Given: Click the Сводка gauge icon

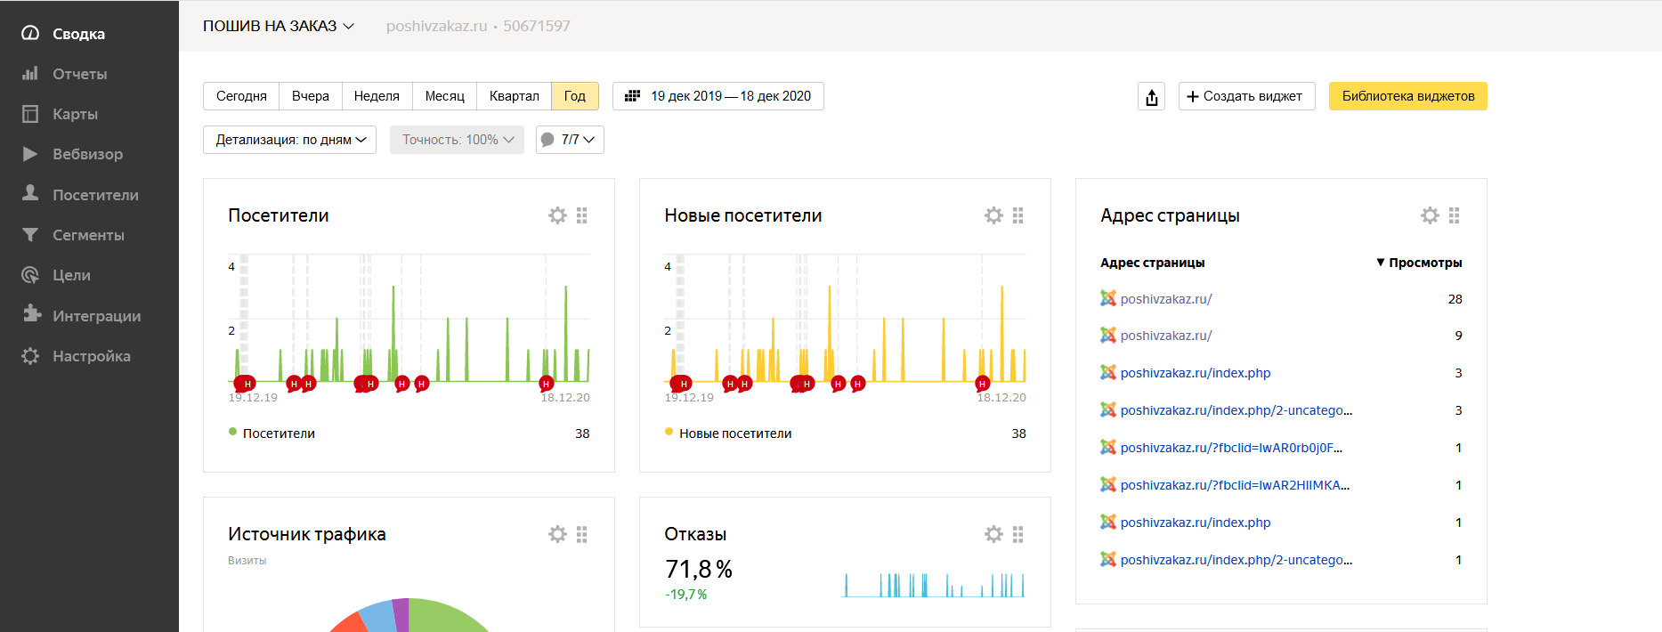Looking at the screenshot, I should pos(30,33).
